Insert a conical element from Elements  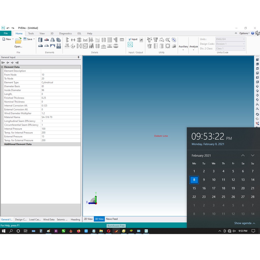point(53,40)
